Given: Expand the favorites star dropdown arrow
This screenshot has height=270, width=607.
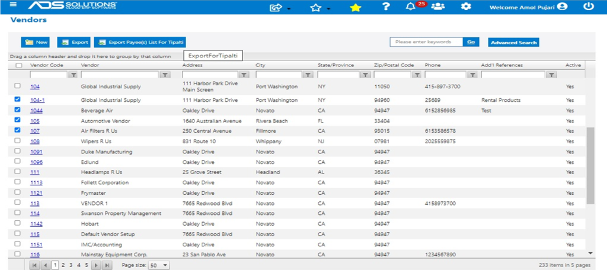Looking at the screenshot, I should click(x=328, y=9).
